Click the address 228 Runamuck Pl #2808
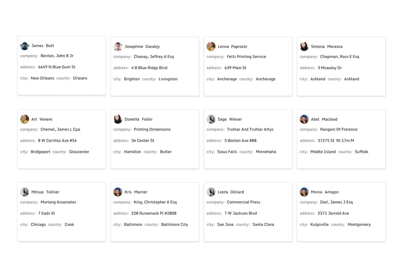This screenshot has height=277, width=403. pyautogui.click(x=154, y=213)
